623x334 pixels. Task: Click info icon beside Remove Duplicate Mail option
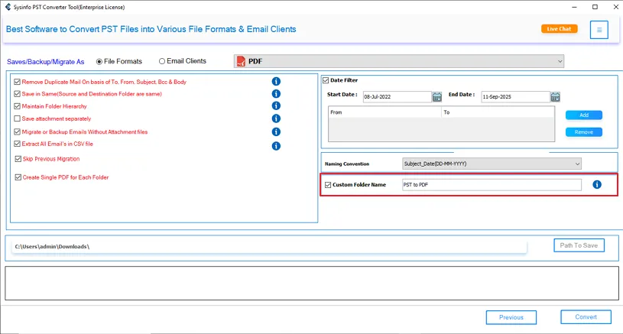coord(276,82)
